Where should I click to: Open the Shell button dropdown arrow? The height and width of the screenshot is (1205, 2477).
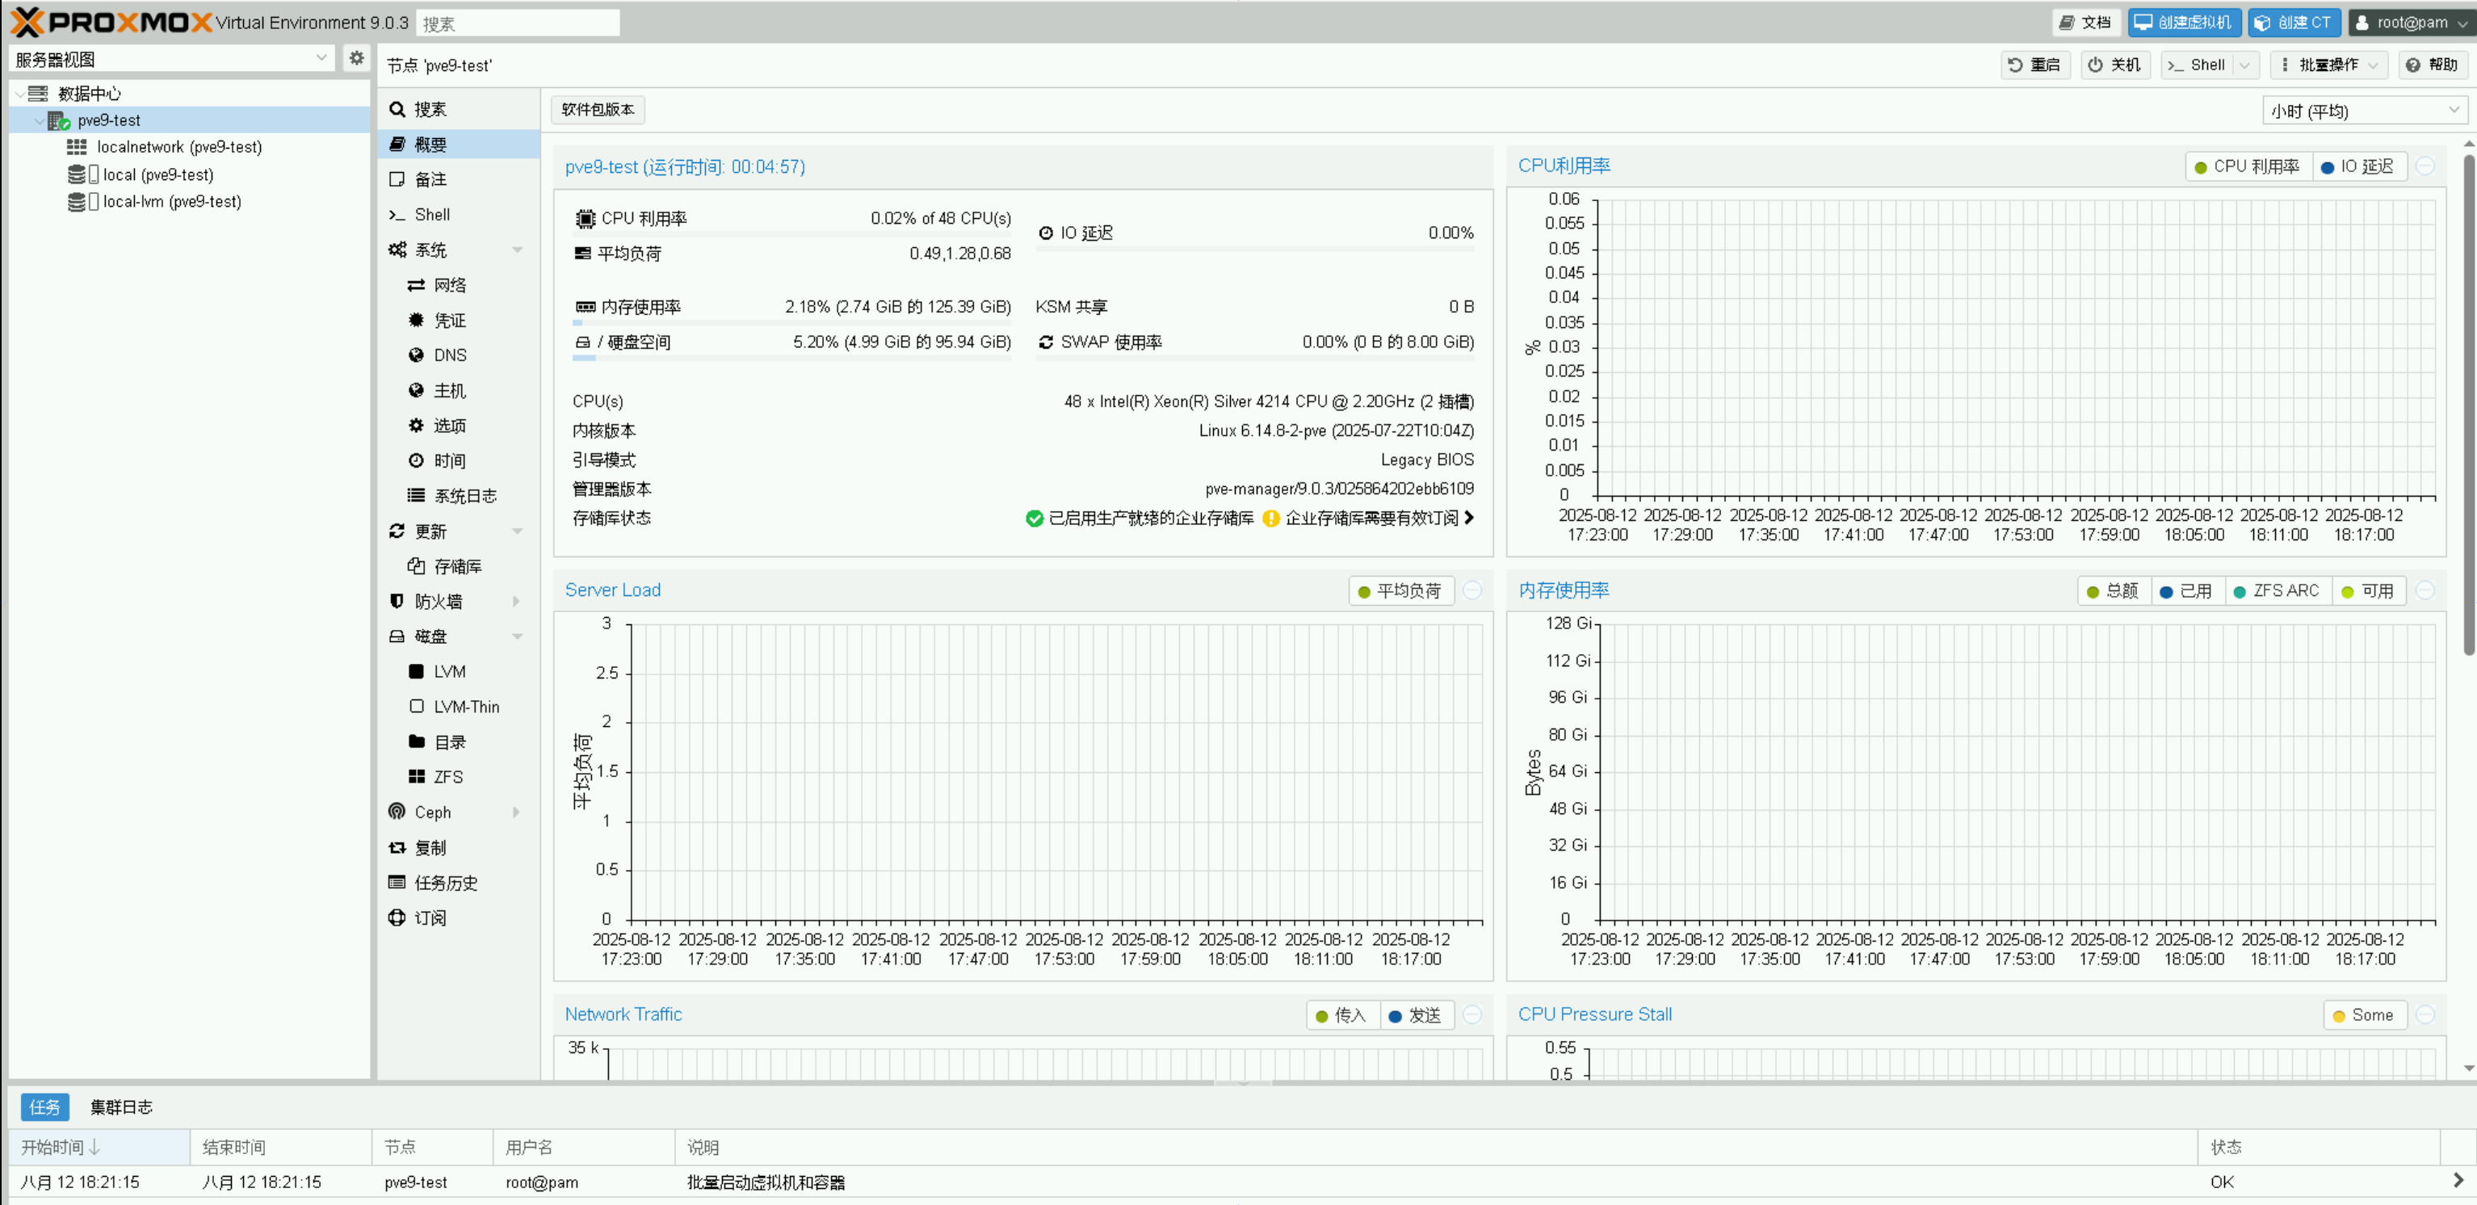point(2245,65)
